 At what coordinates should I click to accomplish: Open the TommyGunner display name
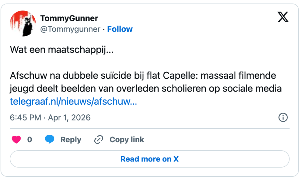pos(69,18)
